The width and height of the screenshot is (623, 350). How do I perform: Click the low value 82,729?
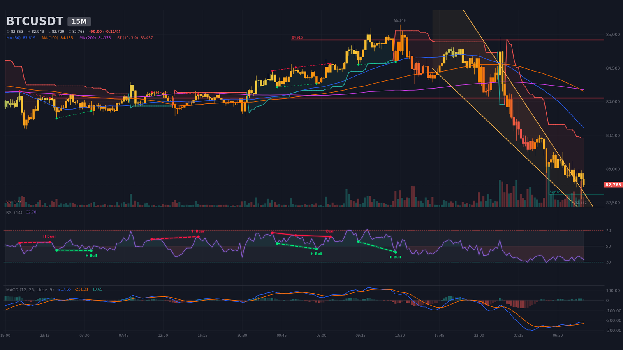(x=58, y=31)
